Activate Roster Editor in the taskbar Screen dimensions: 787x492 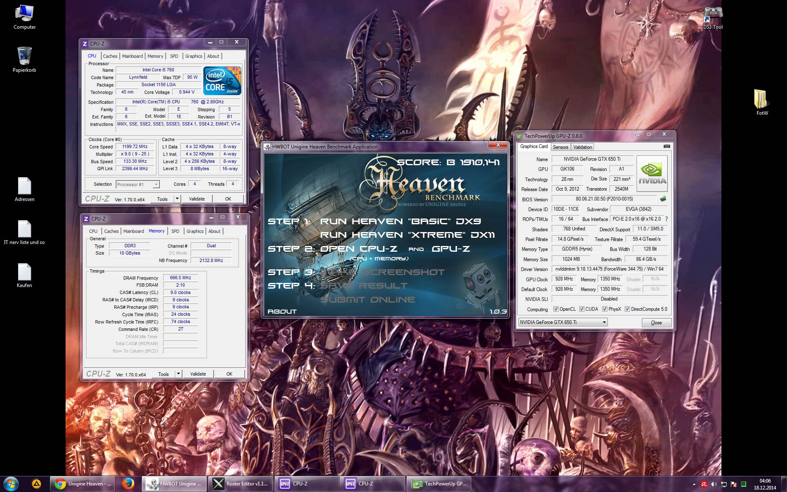241,484
